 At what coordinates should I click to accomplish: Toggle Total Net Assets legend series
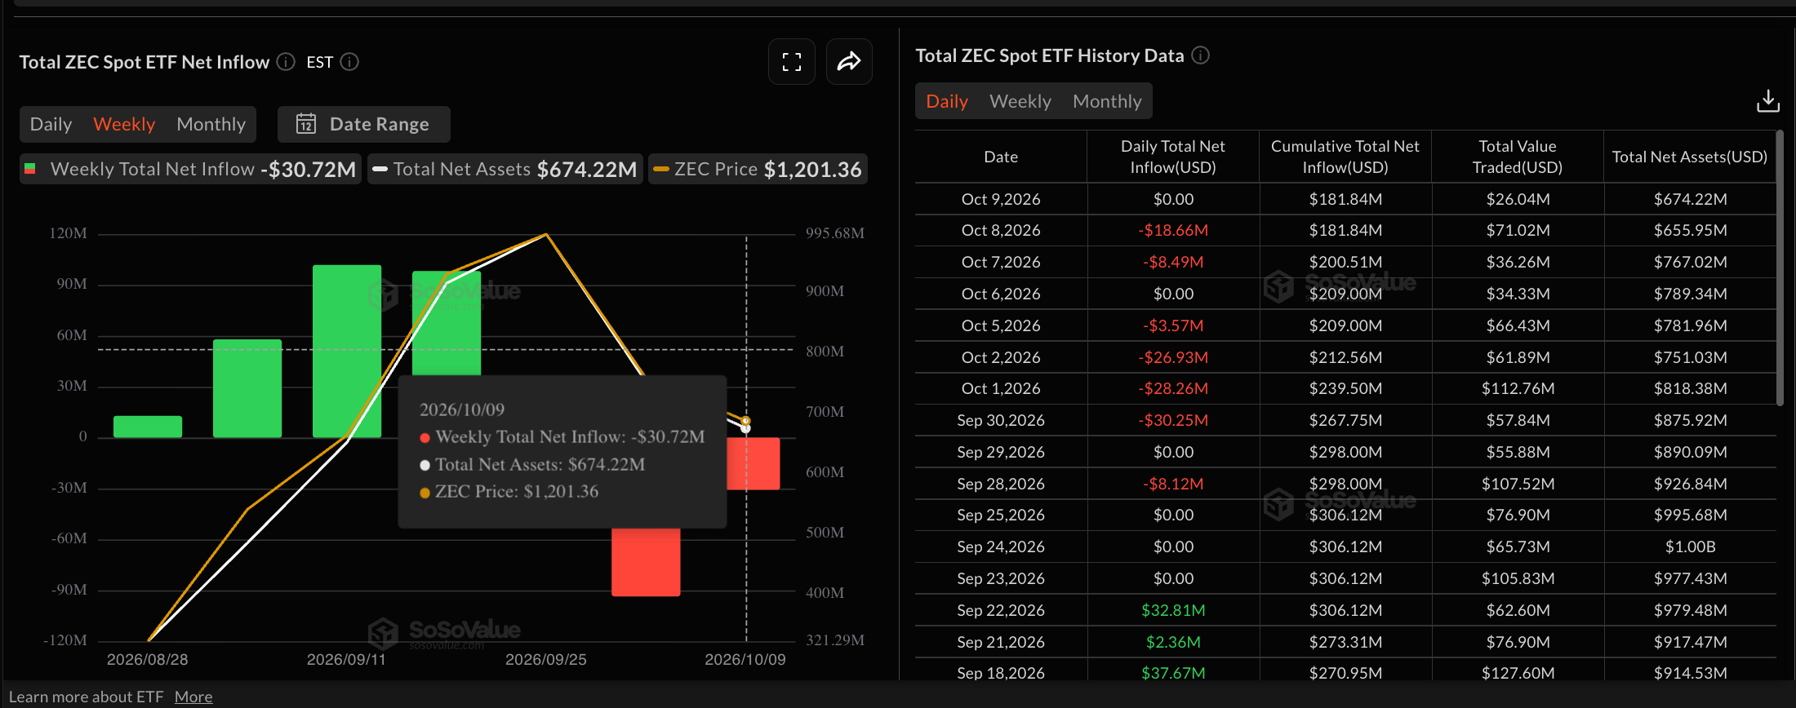pos(505,170)
